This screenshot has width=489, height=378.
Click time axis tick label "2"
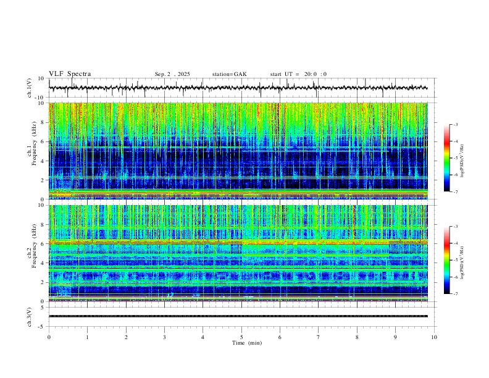click(126, 337)
